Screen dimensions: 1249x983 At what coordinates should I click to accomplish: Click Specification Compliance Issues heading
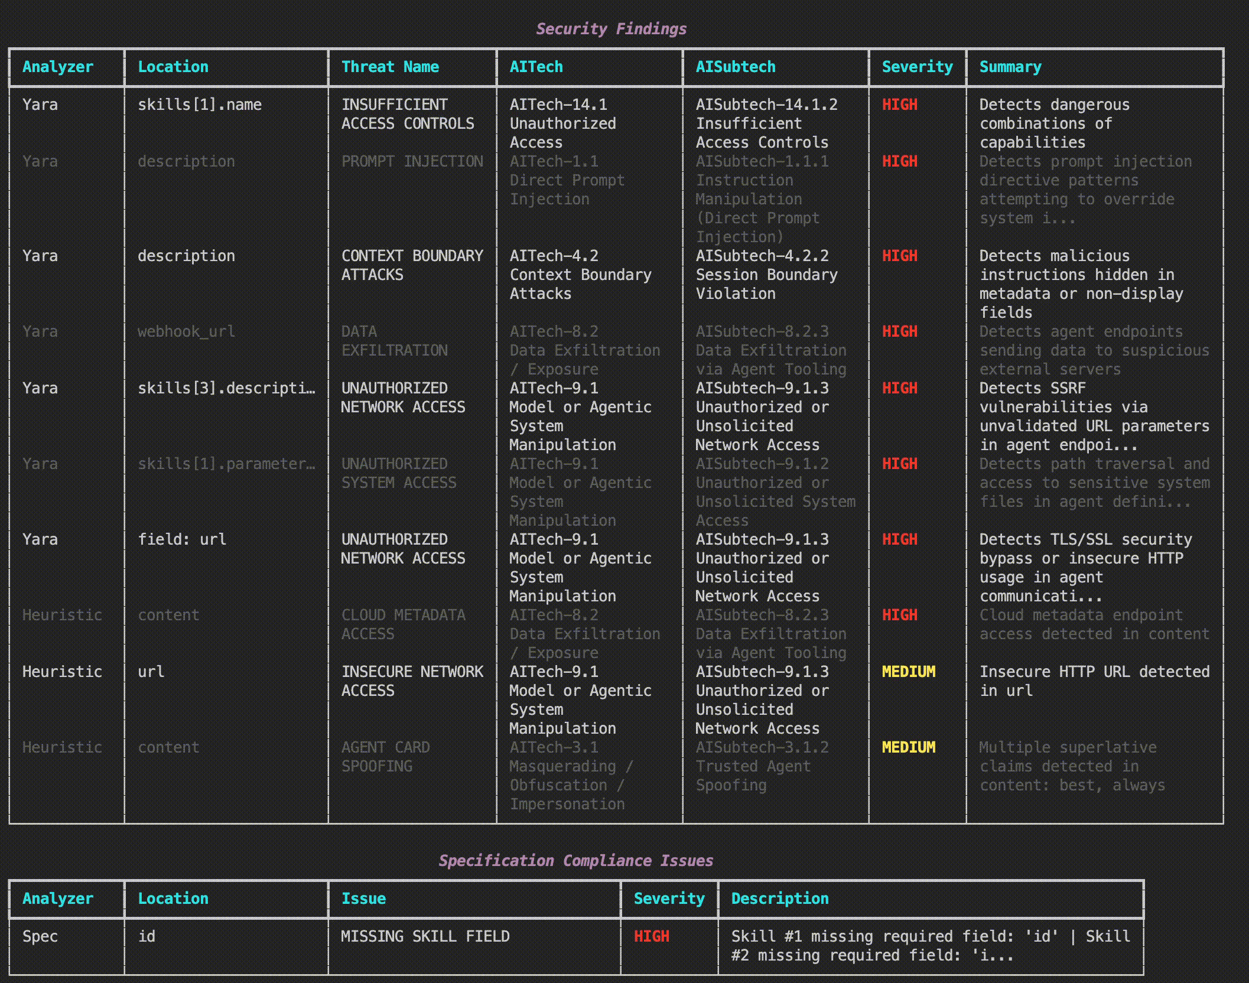(x=575, y=861)
